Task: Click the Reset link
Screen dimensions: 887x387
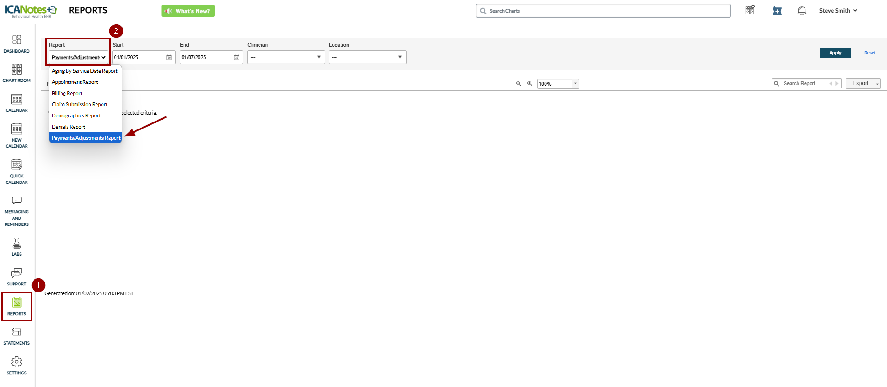Action: [x=870, y=53]
